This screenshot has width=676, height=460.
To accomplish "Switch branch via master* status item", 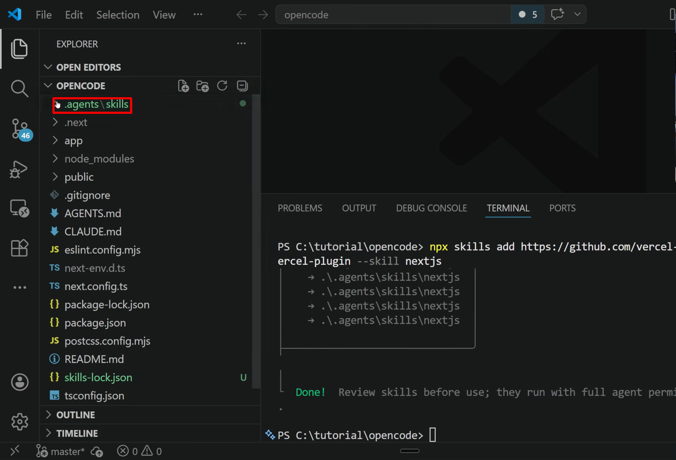I will 61,451.
